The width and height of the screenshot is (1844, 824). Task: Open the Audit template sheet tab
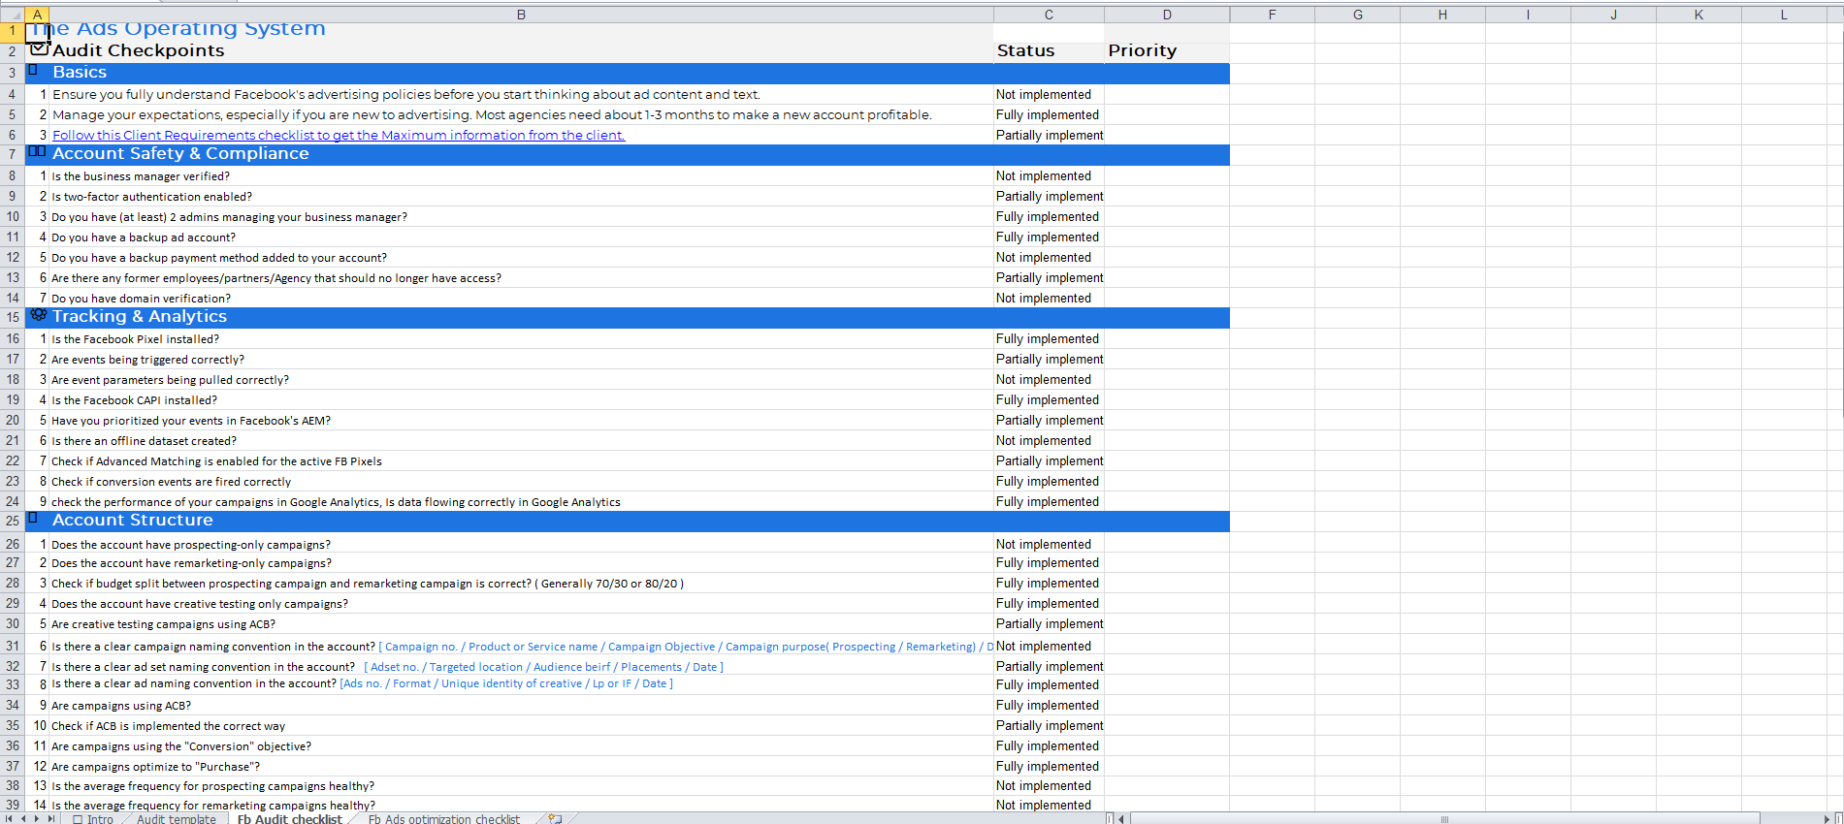[177, 819]
